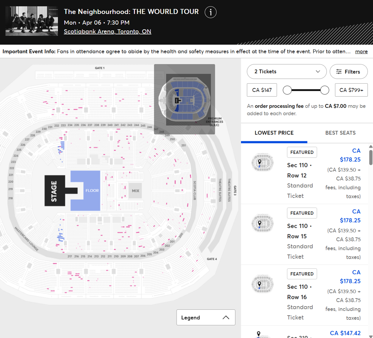Click scroll up arrow of ticket list
The height and width of the screenshot is (338, 373).
[x=371, y=146]
